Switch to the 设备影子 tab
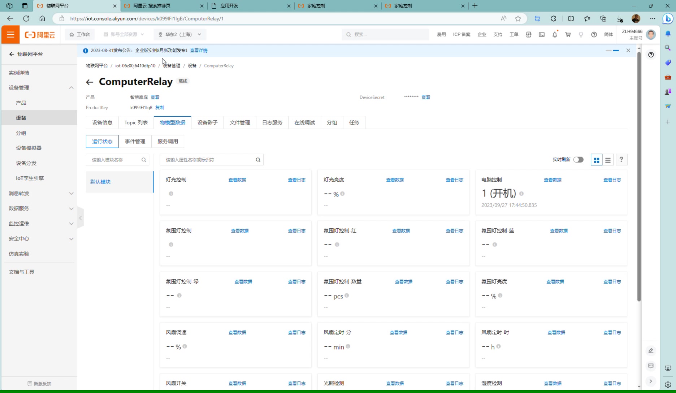Image resolution: width=676 pixels, height=393 pixels. point(207,123)
